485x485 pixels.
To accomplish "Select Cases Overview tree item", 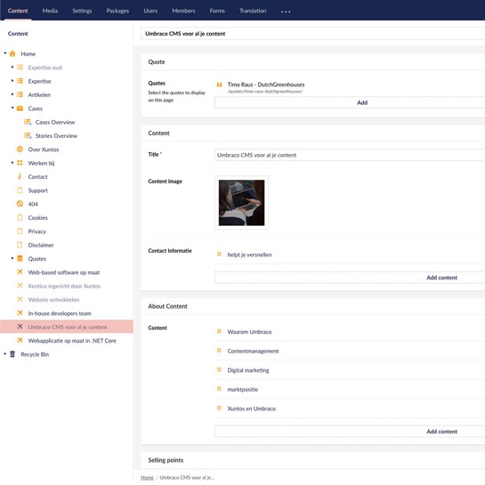I will 55,122.
